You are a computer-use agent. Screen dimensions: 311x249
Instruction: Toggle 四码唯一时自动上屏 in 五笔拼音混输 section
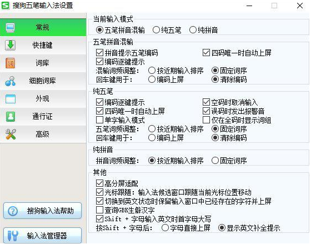click(206, 53)
